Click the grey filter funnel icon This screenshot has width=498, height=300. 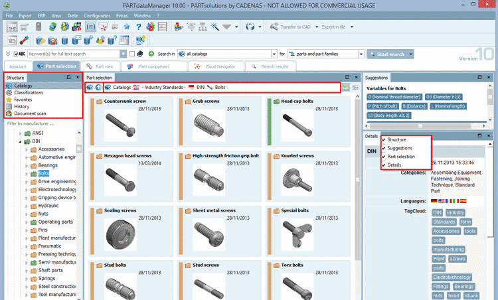pos(226,27)
